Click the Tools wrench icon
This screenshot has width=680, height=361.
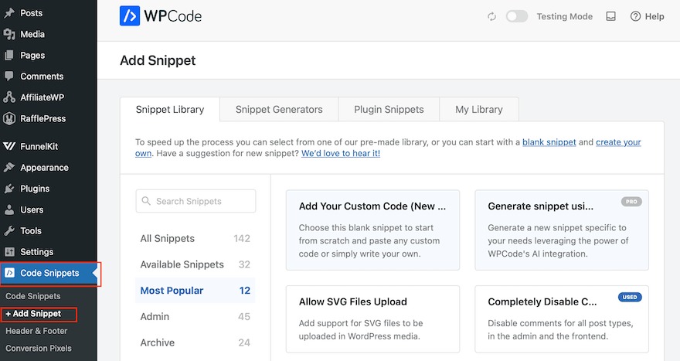(9, 231)
